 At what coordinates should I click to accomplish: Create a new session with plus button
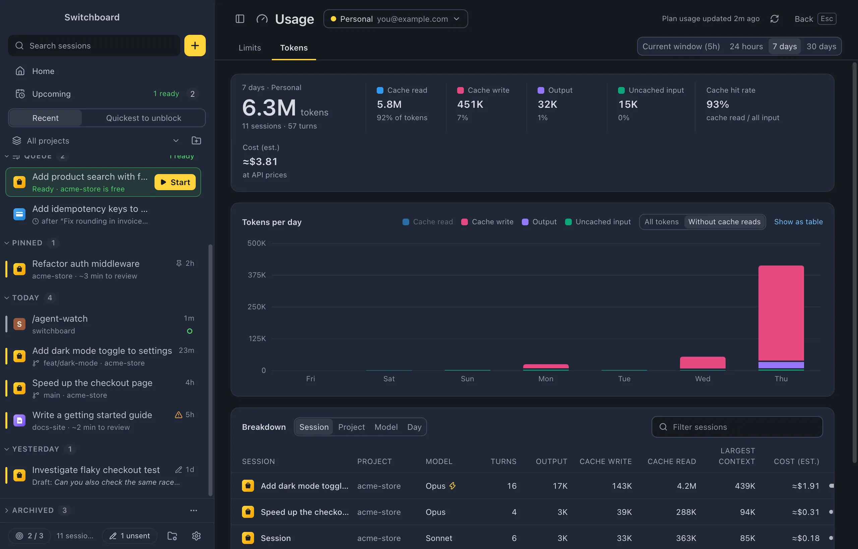point(195,45)
